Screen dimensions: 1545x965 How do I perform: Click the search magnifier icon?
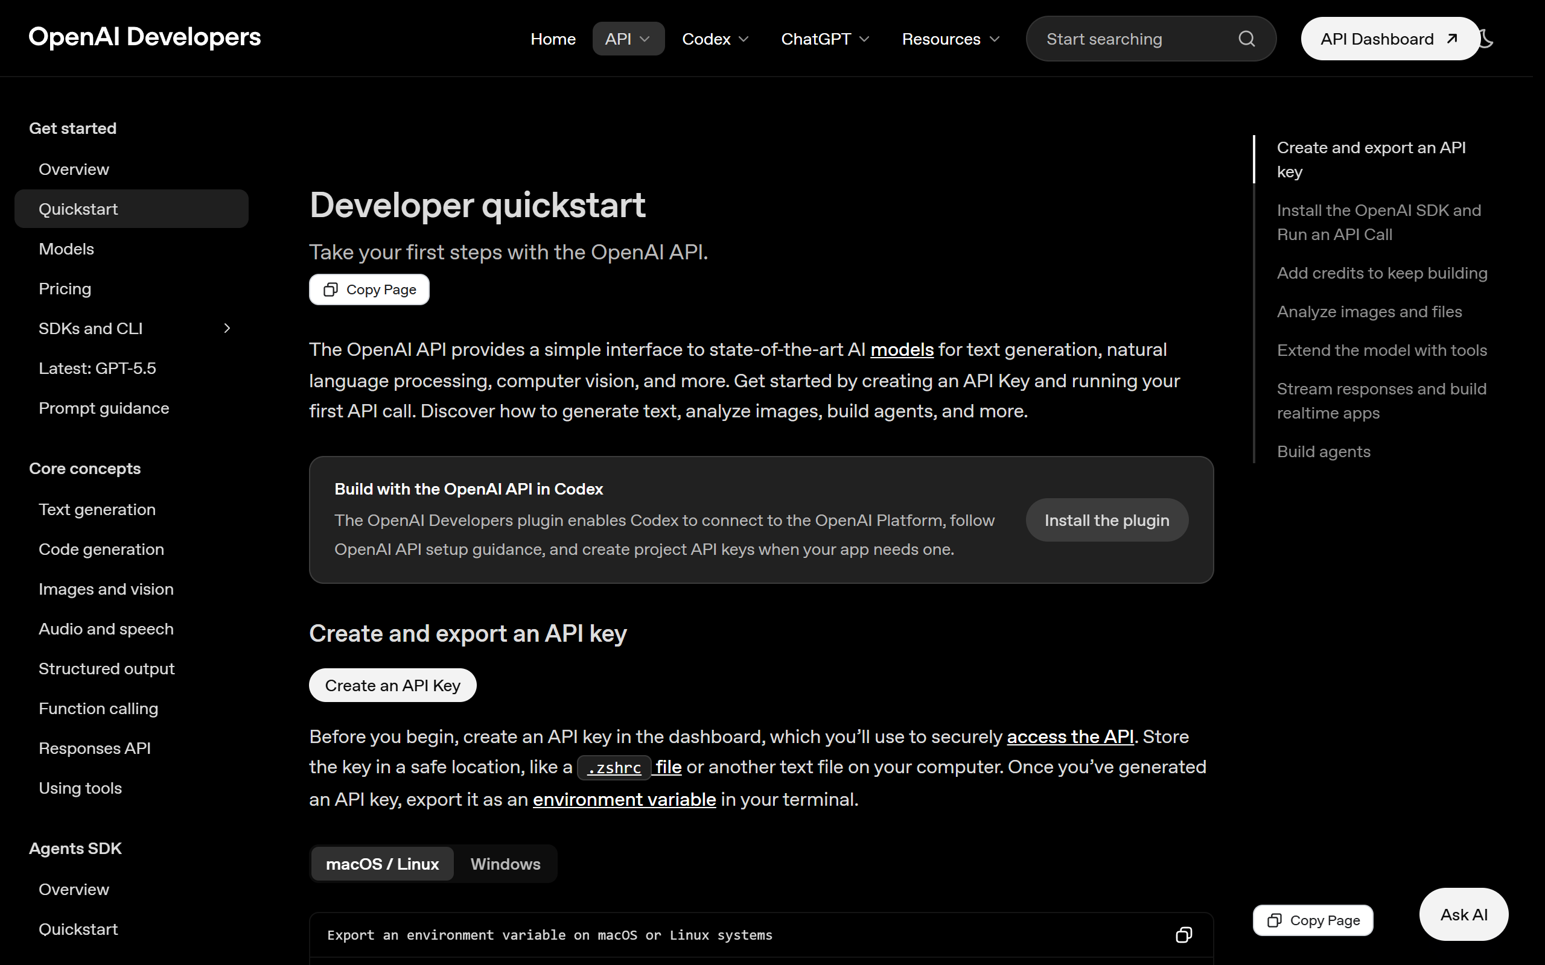pyautogui.click(x=1246, y=39)
